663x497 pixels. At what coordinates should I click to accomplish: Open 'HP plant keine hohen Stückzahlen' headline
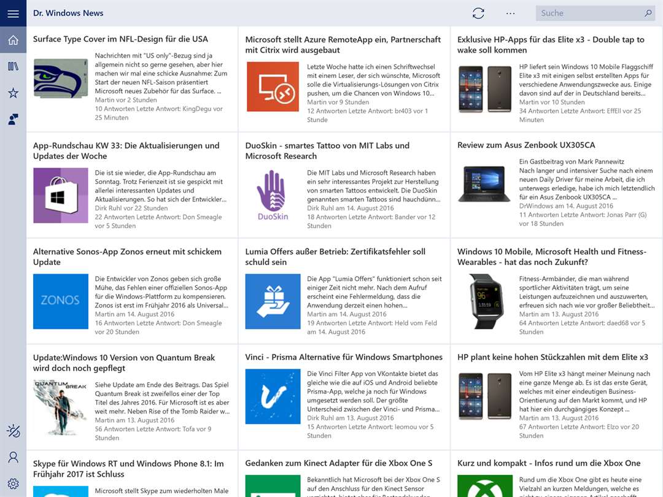[x=552, y=357]
